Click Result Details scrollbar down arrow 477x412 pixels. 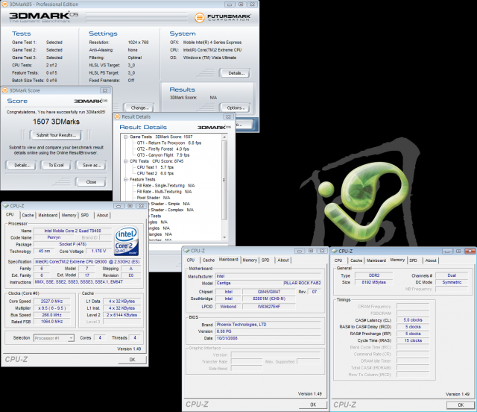(x=224, y=237)
